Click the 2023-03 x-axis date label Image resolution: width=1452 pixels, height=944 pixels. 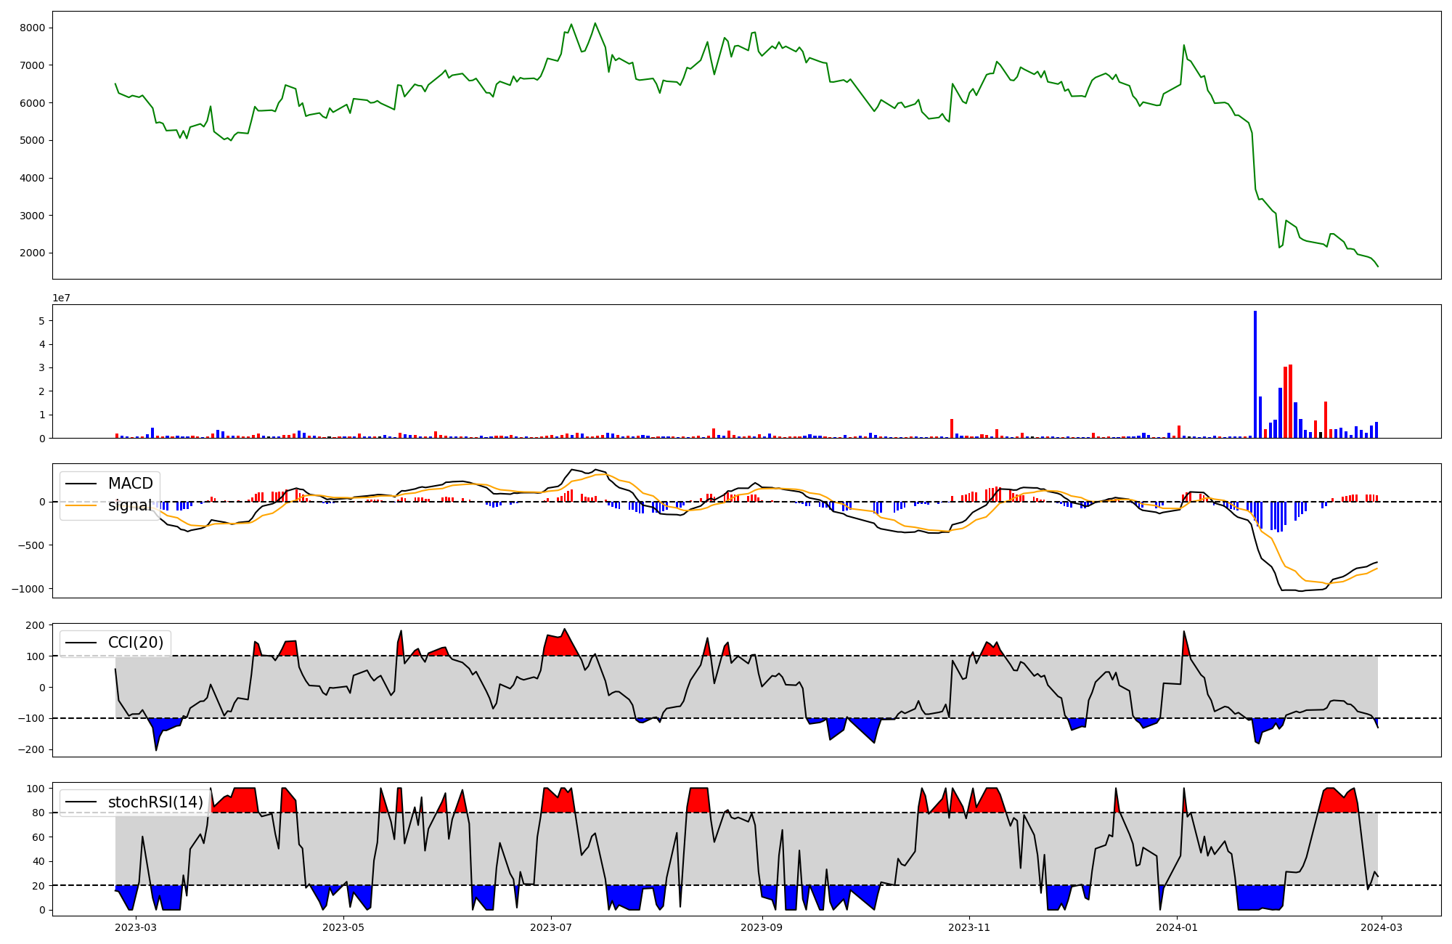(136, 927)
